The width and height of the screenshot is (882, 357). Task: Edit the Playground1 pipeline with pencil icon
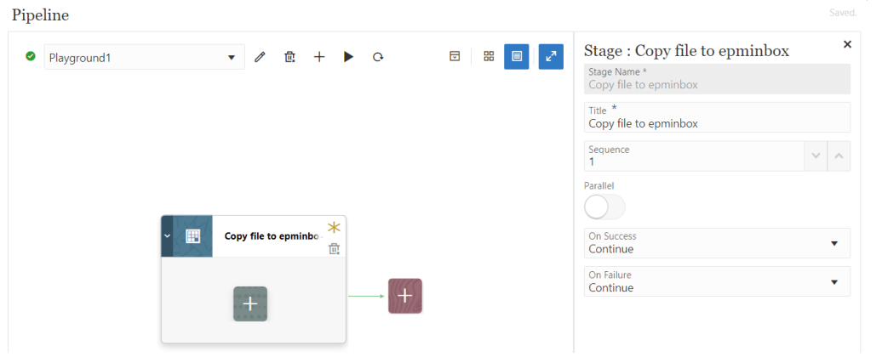point(260,57)
